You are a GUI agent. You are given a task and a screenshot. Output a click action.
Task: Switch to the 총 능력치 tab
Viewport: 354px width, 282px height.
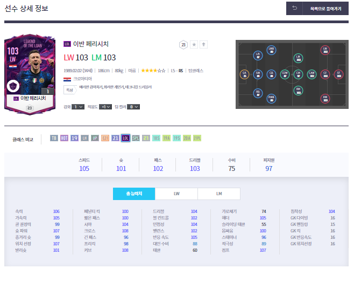(134, 194)
